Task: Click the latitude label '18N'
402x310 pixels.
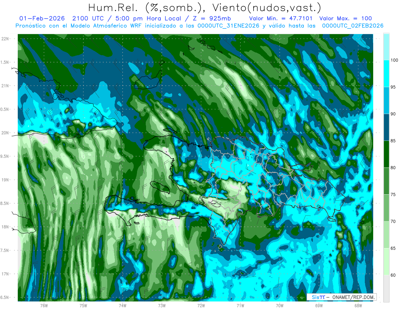Action: point(5,227)
